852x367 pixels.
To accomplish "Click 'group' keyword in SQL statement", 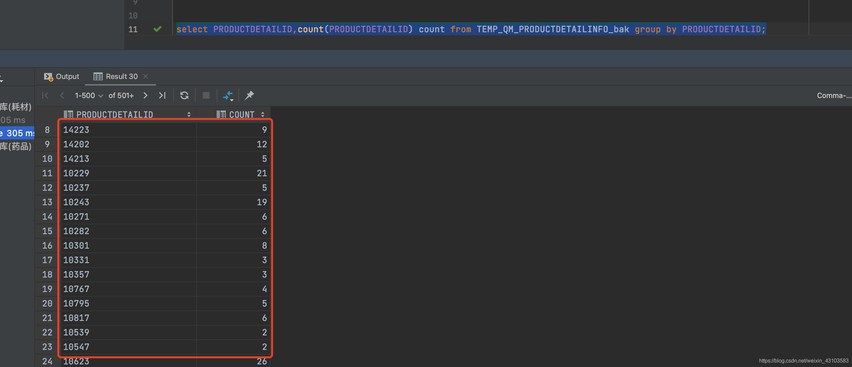I will click(x=647, y=29).
